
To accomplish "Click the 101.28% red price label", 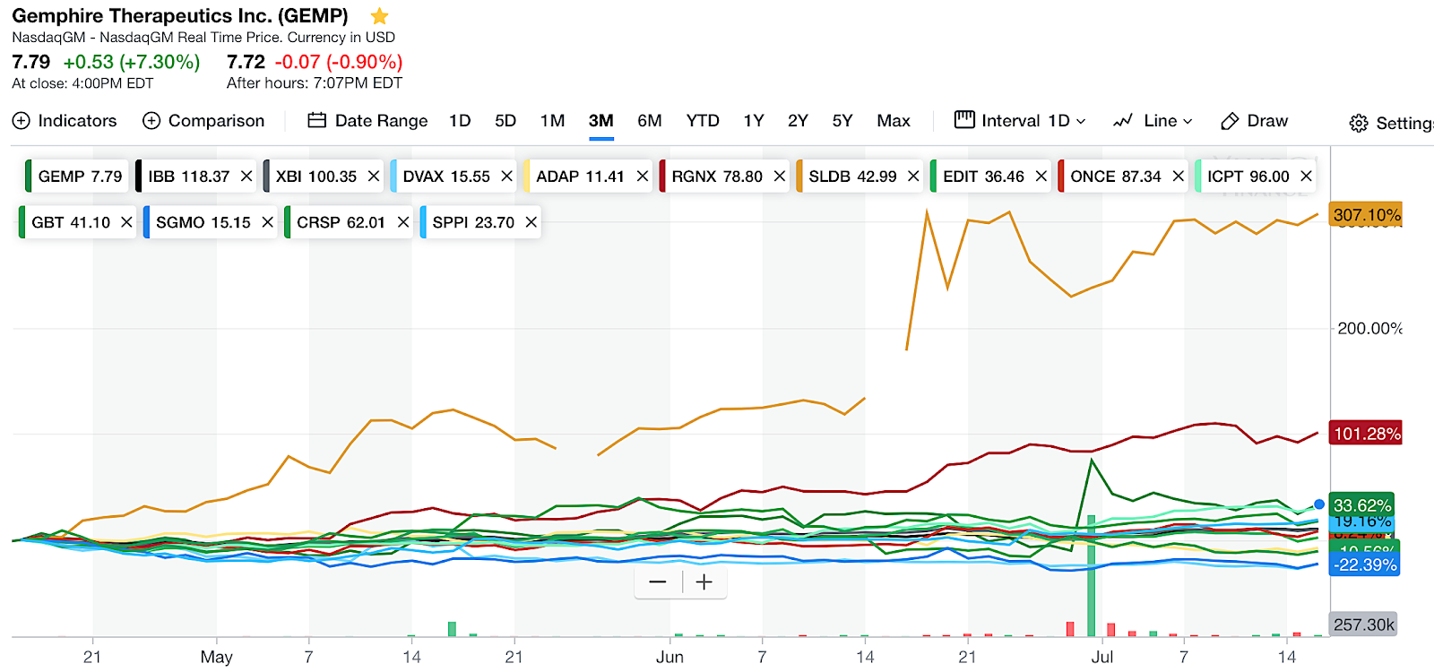I will point(1366,434).
